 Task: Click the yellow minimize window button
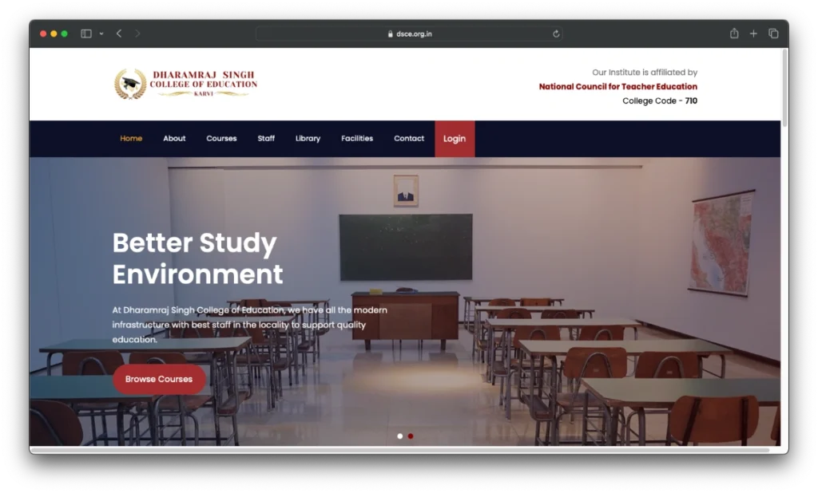(54, 34)
